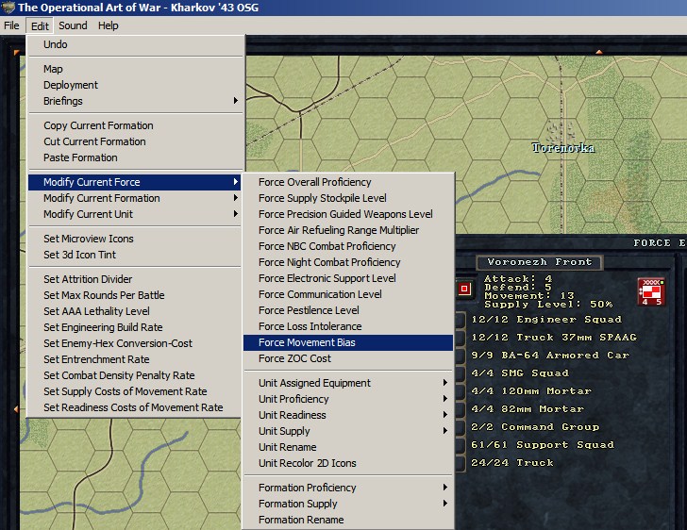Choose Set Enemy-Hex Conversion-Cost
Image resolution: width=687 pixels, height=530 pixels.
[135, 343]
